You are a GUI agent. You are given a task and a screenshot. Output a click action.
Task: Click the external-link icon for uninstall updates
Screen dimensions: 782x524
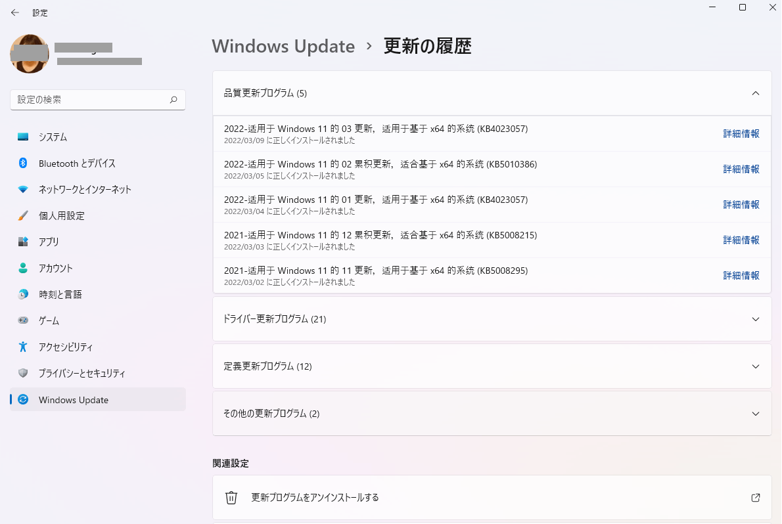756,498
